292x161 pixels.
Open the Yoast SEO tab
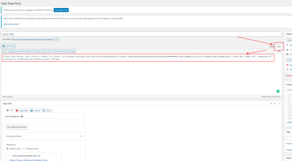click(x=10, y=110)
